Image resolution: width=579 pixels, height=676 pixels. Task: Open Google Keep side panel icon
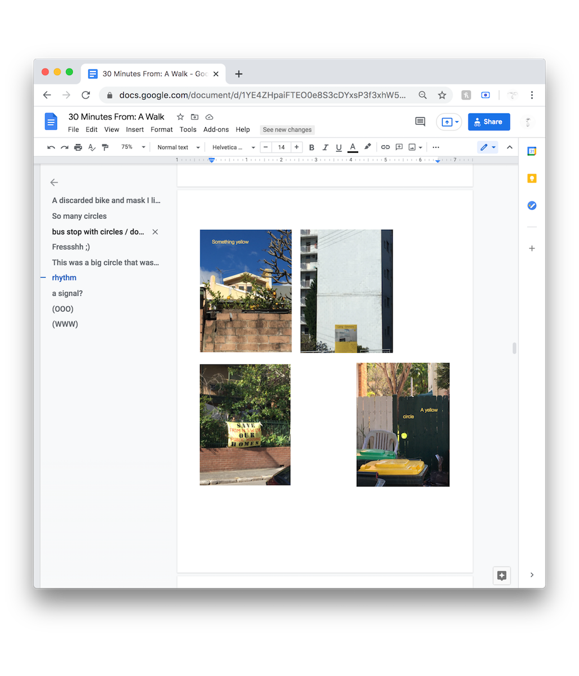coord(532,179)
